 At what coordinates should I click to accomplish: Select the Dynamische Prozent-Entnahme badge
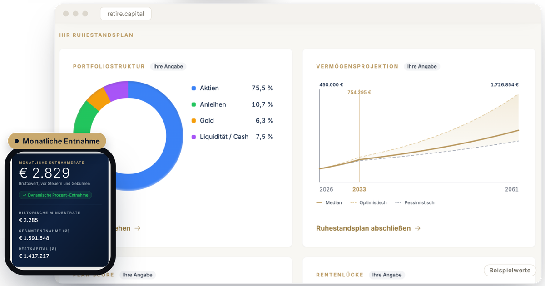(55, 195)
